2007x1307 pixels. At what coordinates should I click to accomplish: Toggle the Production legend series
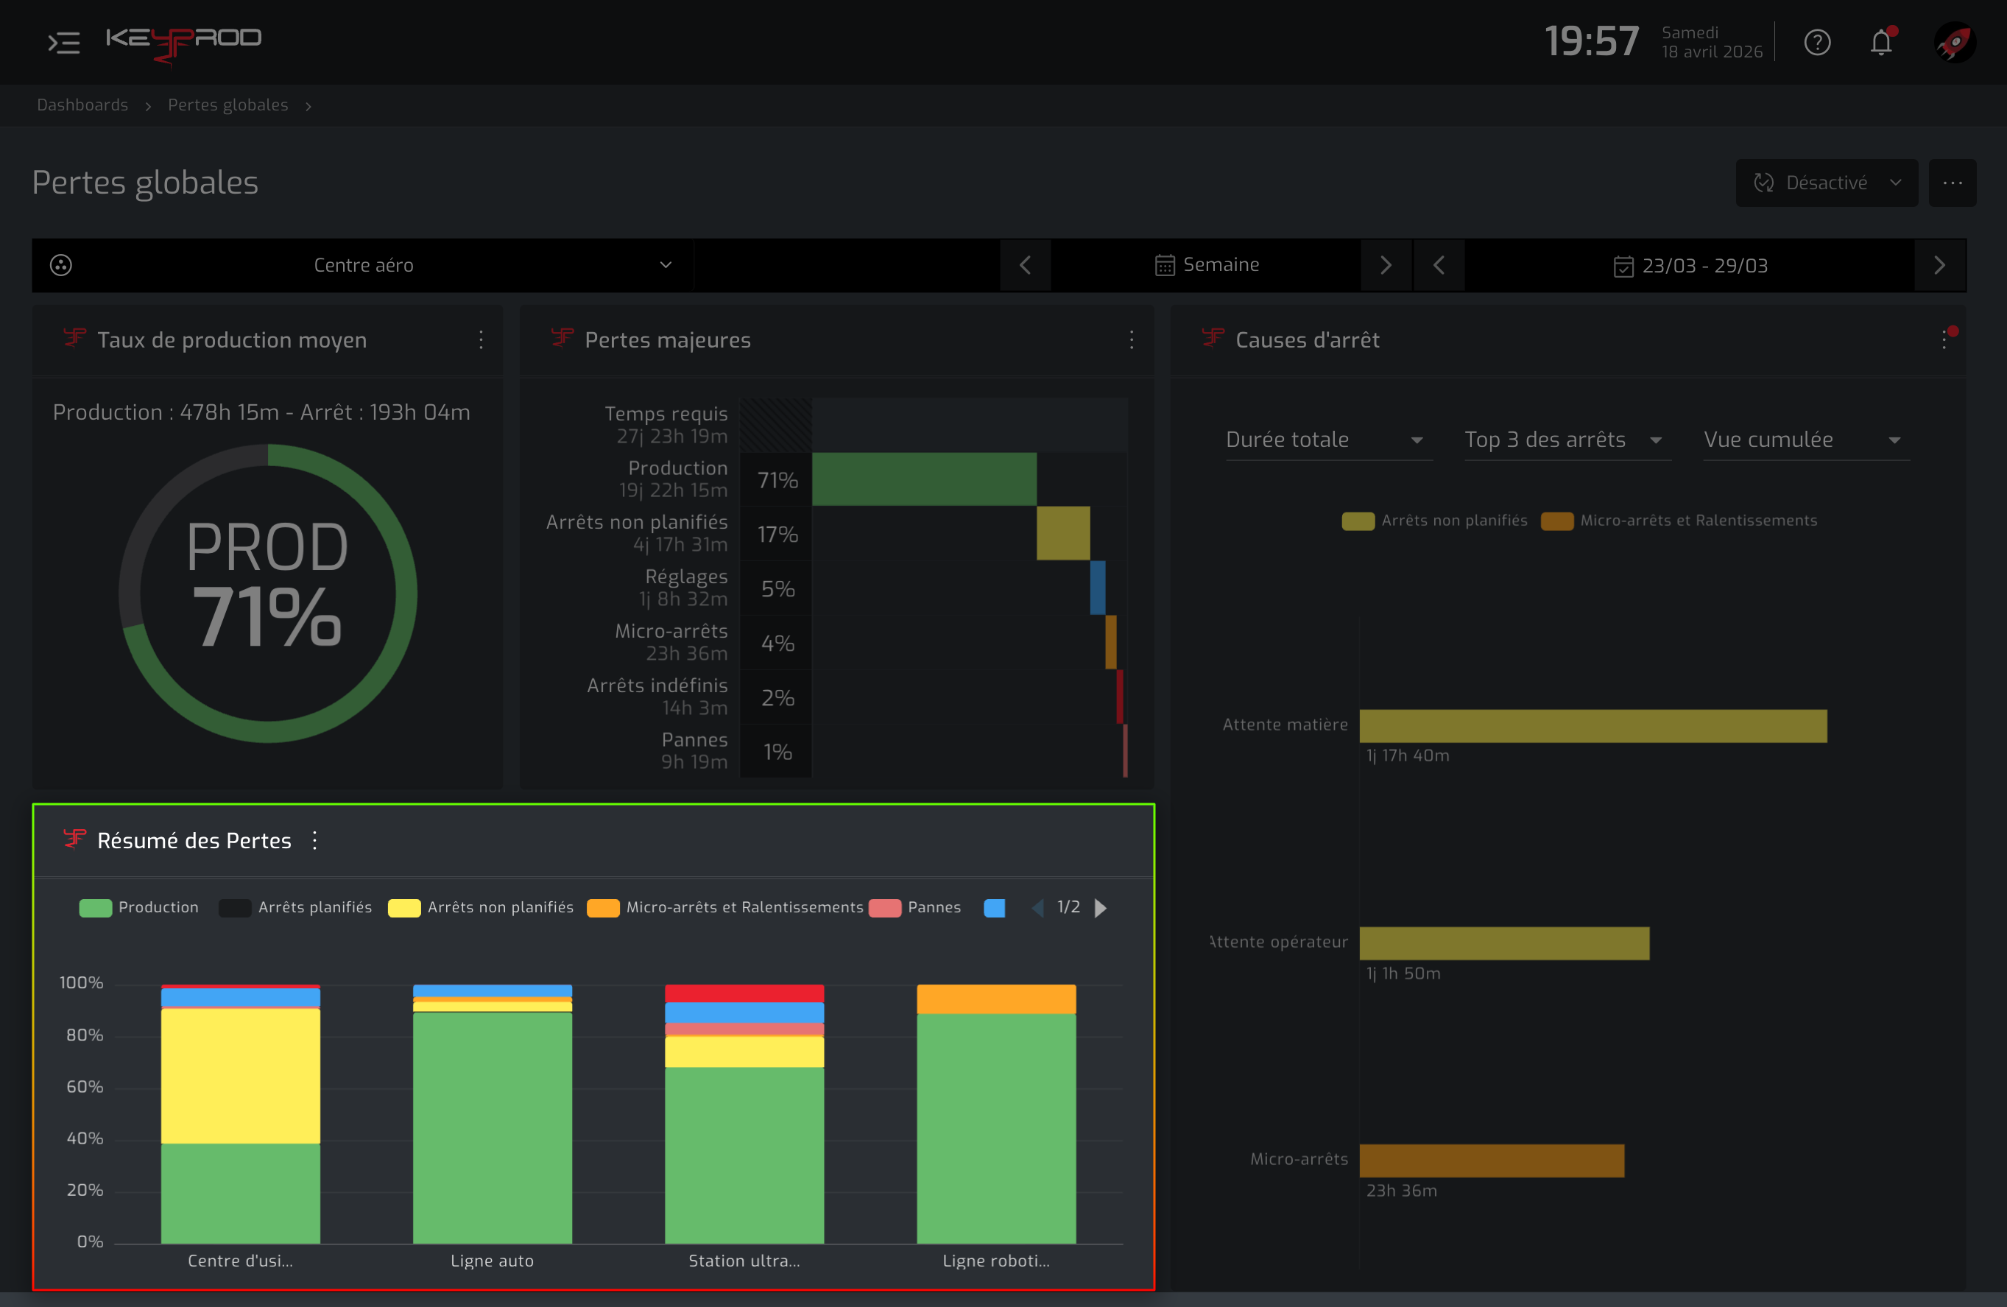139,907
